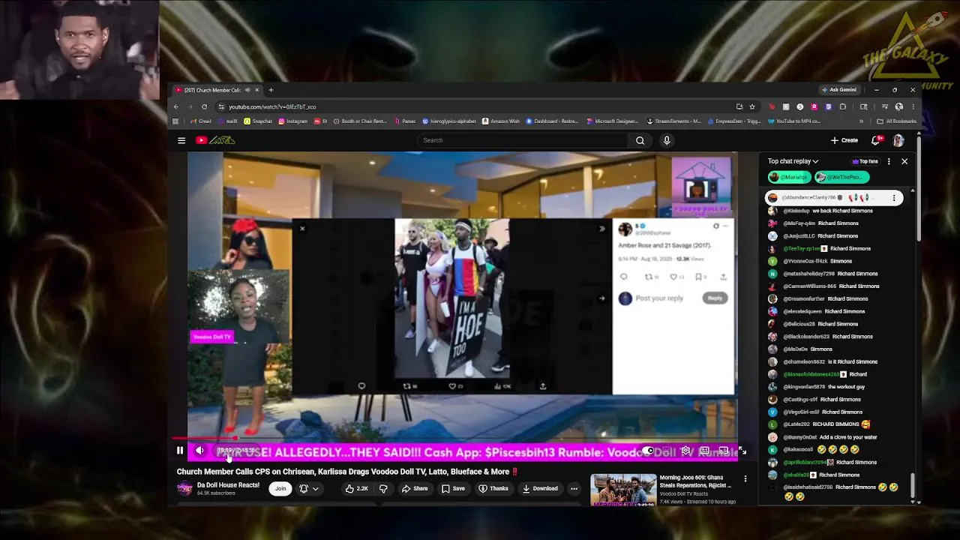Open Da Doll House Reacts! channel link
The image size is (960, 540).
[228, 485]
